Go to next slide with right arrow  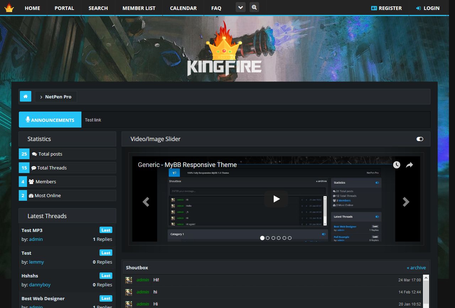click(x=406, y=202)
